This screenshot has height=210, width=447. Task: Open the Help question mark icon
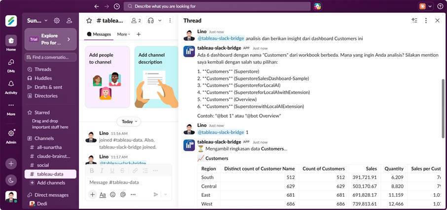[x=440, y=6]
